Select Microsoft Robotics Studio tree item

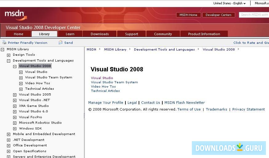pos(40,122)
